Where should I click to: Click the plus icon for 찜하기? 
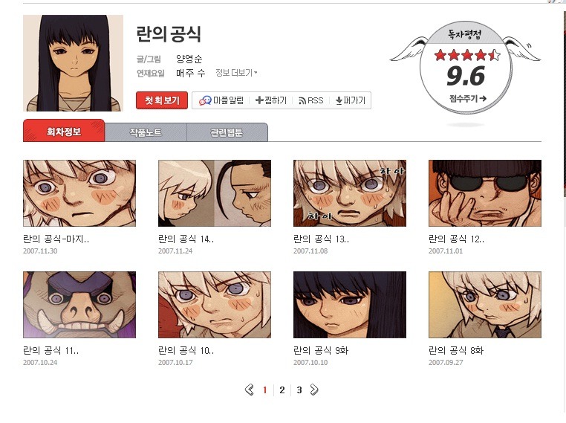pyautogui.click(x=259, y=100)
